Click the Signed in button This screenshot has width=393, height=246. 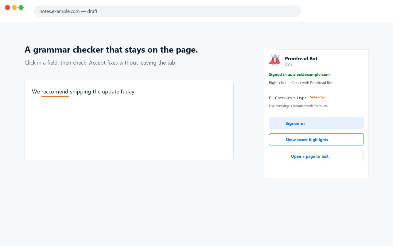point(316,123)
